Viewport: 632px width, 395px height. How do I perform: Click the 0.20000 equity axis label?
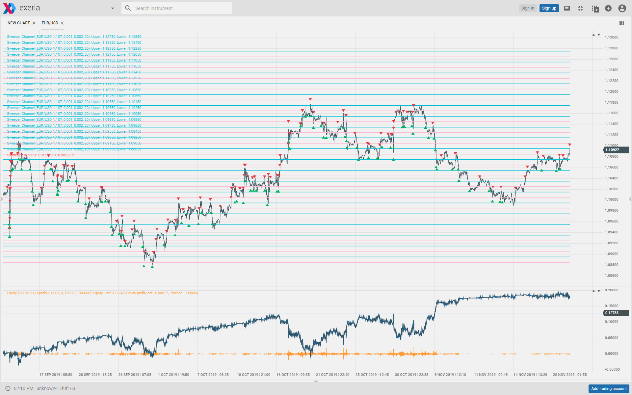click(x=612, y=290)
